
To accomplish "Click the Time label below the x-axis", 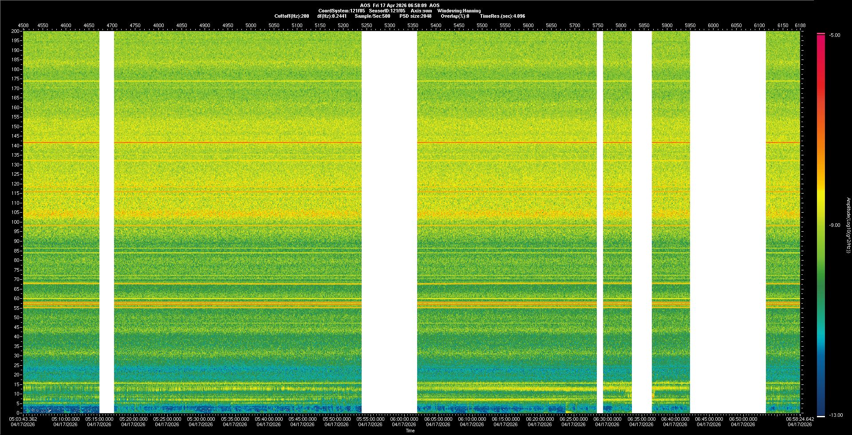I will click(x=410, y=431).
